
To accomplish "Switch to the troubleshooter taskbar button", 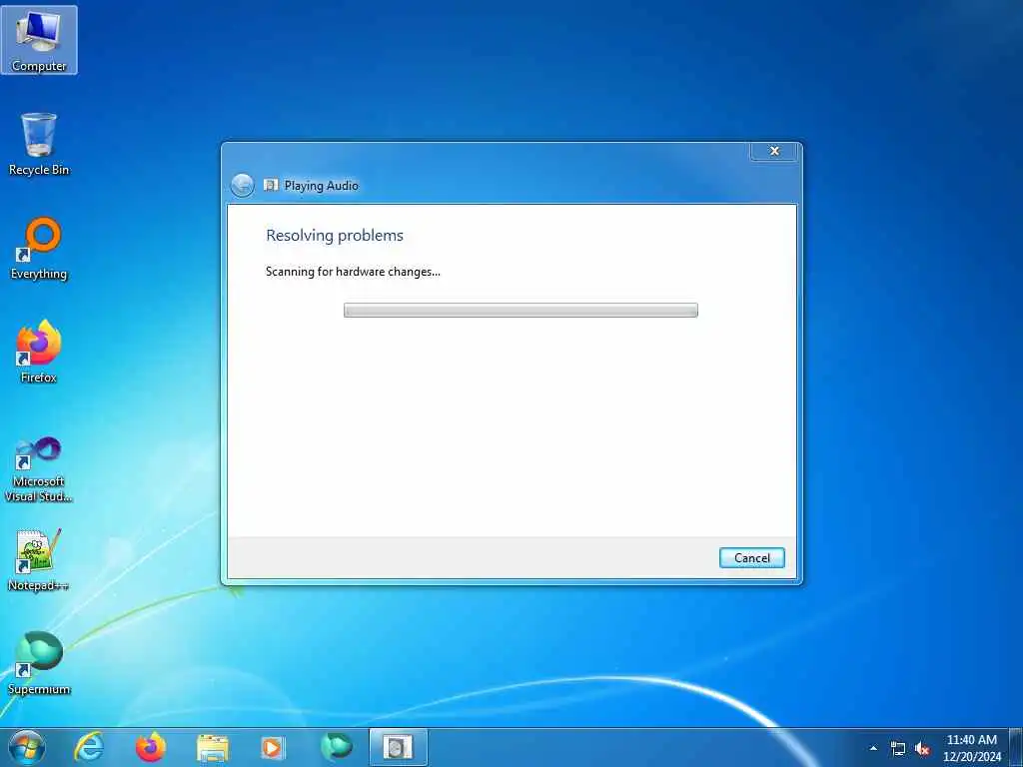I will [398, 747].
